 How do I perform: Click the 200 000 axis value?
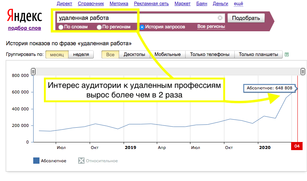[20, 125]
